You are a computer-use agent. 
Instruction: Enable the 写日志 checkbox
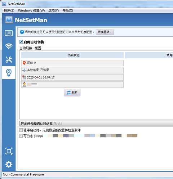pos(21,136)
